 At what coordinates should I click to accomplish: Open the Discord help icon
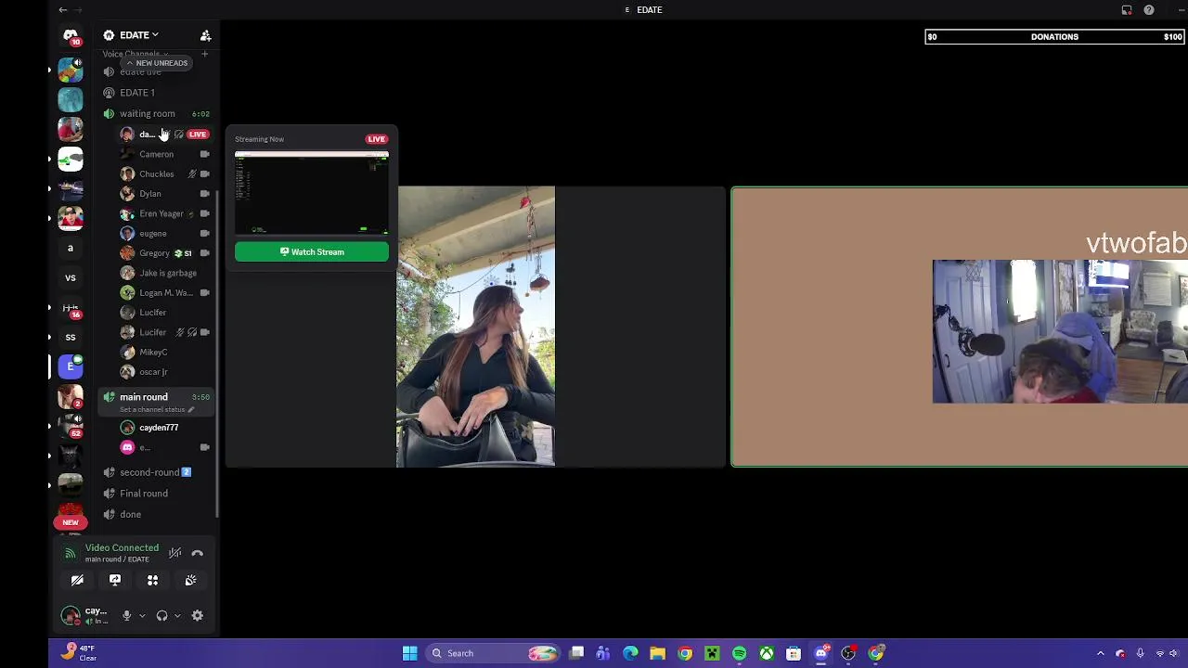pos(1149,10)
